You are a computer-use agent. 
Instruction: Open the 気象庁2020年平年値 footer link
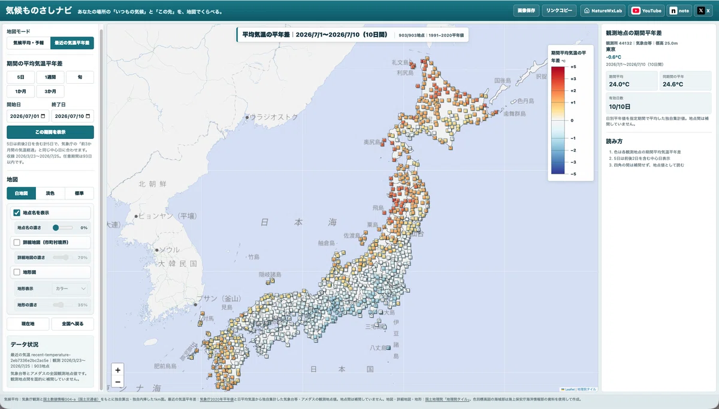[x=215, y=398]
